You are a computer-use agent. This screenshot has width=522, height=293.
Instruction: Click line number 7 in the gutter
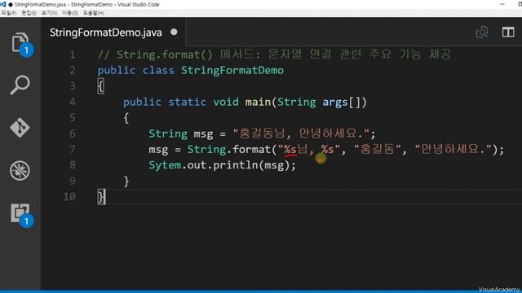73,149
